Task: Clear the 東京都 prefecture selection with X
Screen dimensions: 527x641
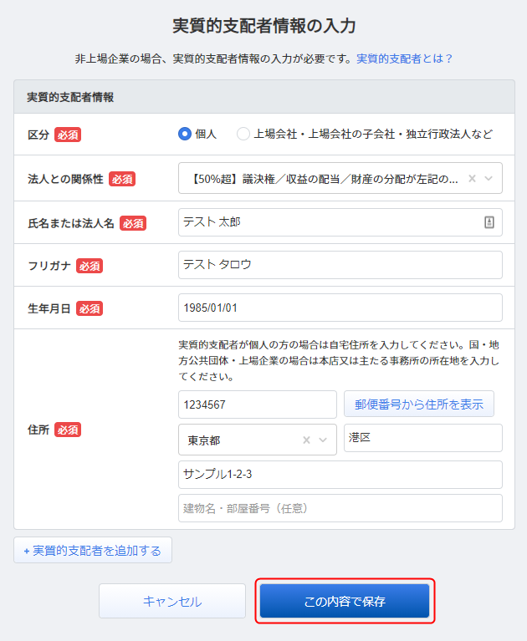Action: [306, 440]
